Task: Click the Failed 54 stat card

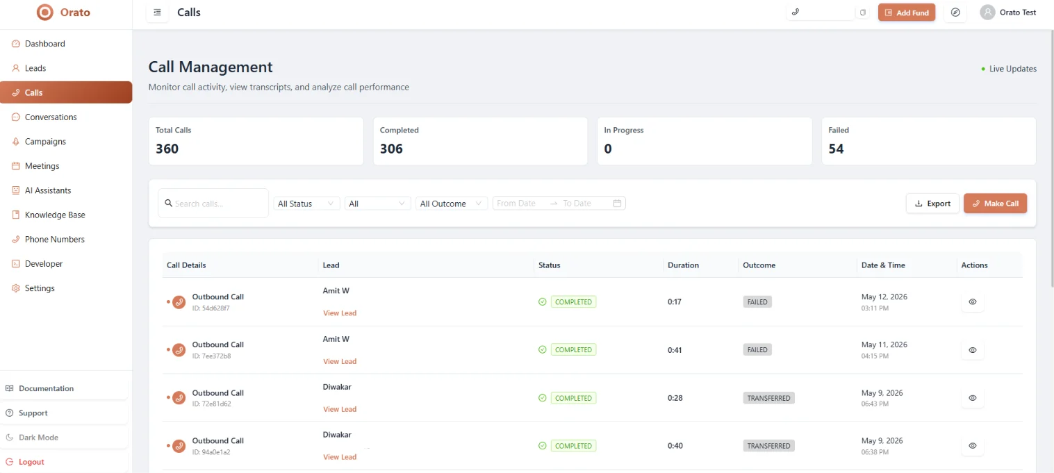Action: 929,141
